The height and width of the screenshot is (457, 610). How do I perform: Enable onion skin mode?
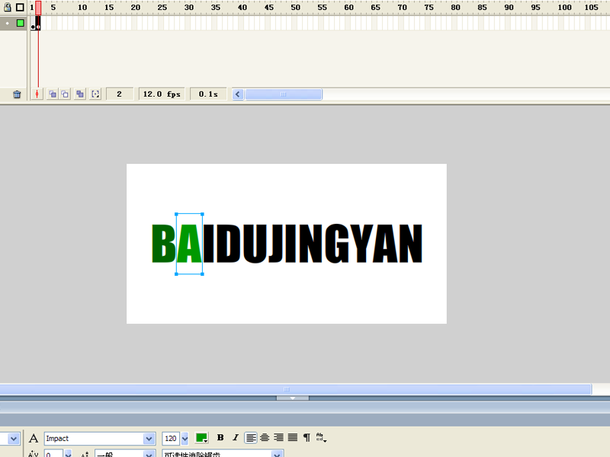[x=53, y=94]
